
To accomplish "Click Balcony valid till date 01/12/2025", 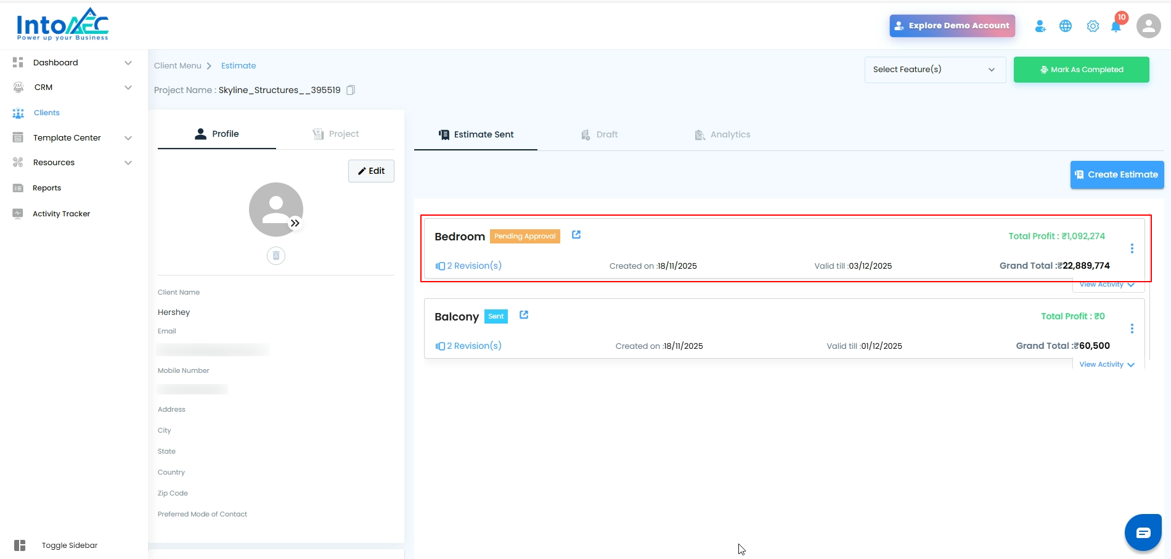I will coord(881,346).
